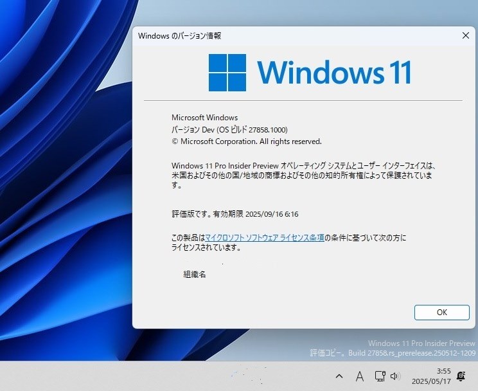Viewport: 478px width, 391px height.
Task: Click the '組織名' label
Action: pyautogui.click(x=195, y=275)
